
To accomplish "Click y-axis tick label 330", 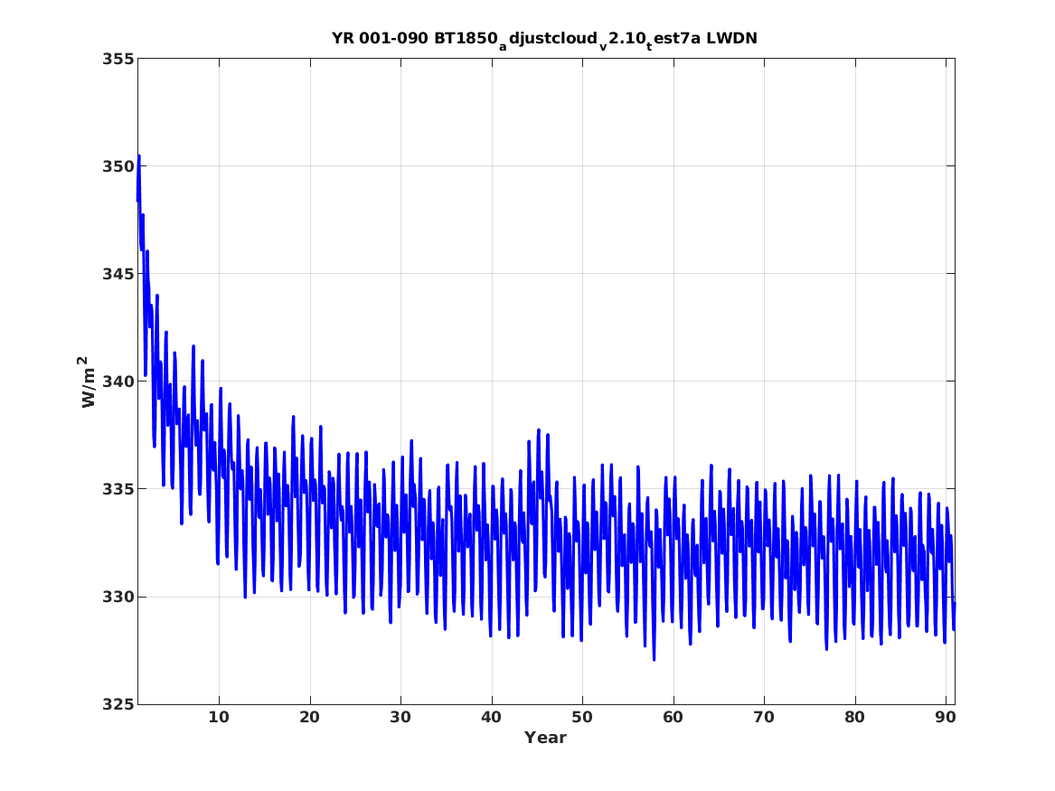I will pyautogui.click(x=118, y=597).
